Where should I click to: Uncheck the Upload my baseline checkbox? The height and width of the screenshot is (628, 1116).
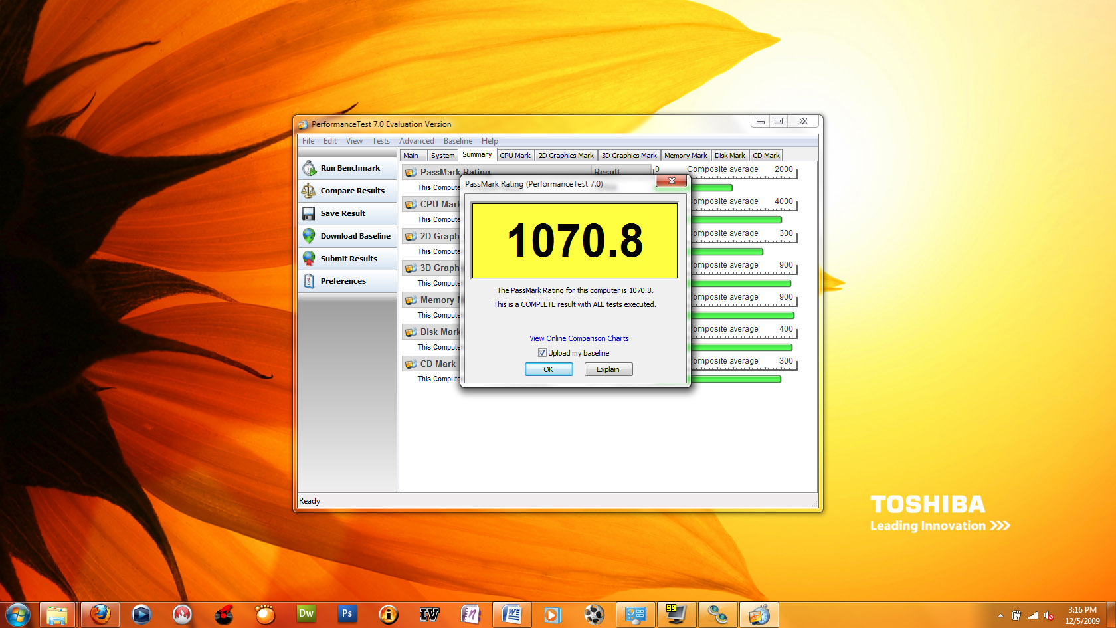(x=542, y=353)
